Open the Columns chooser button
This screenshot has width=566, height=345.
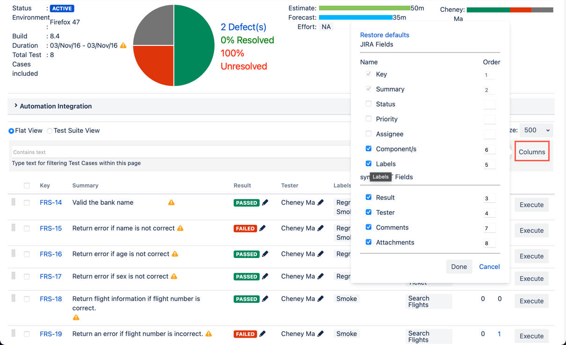532,152
